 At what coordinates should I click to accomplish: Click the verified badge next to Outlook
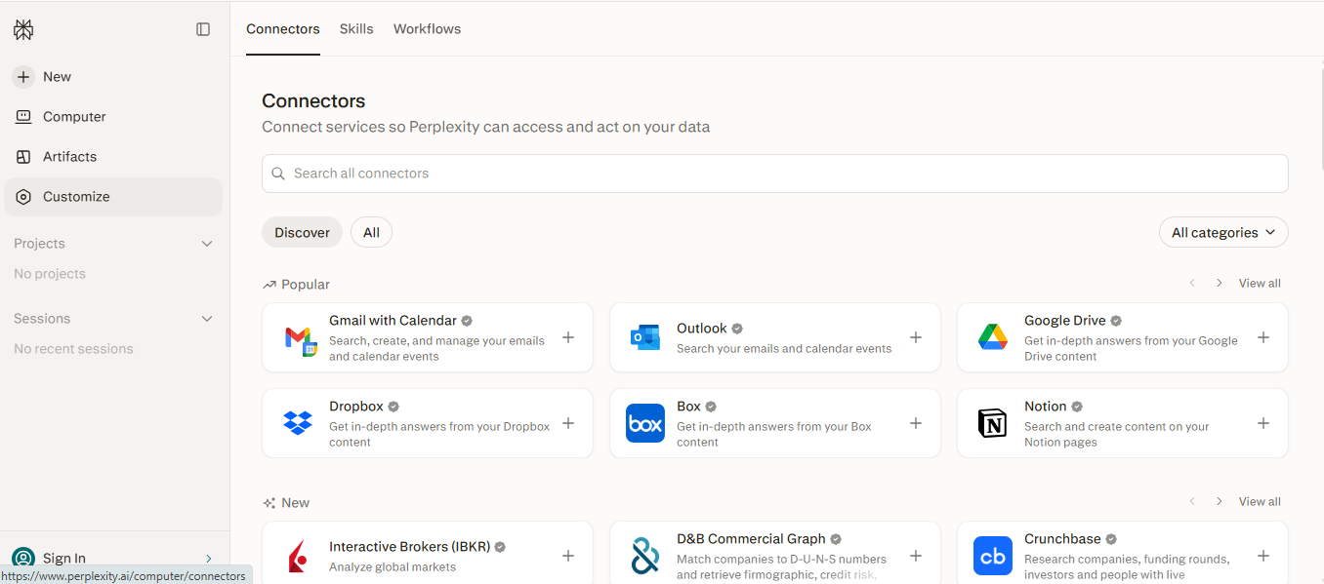click(737, 329)
